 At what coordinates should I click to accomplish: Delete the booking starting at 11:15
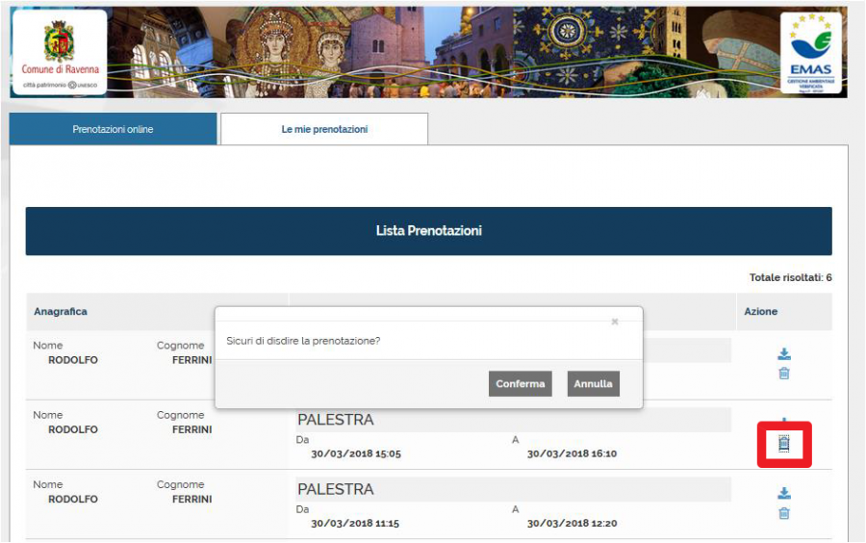[x=784, y=513]
